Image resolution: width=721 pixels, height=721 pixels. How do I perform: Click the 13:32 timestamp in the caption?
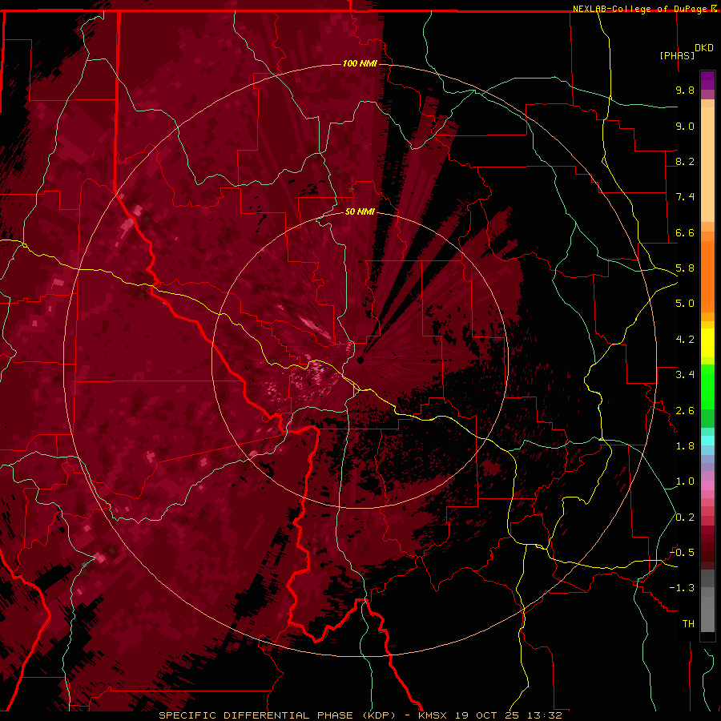545,715
